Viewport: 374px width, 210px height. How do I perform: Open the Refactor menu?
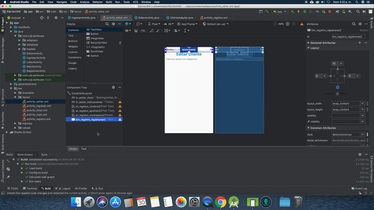point(98,2)
